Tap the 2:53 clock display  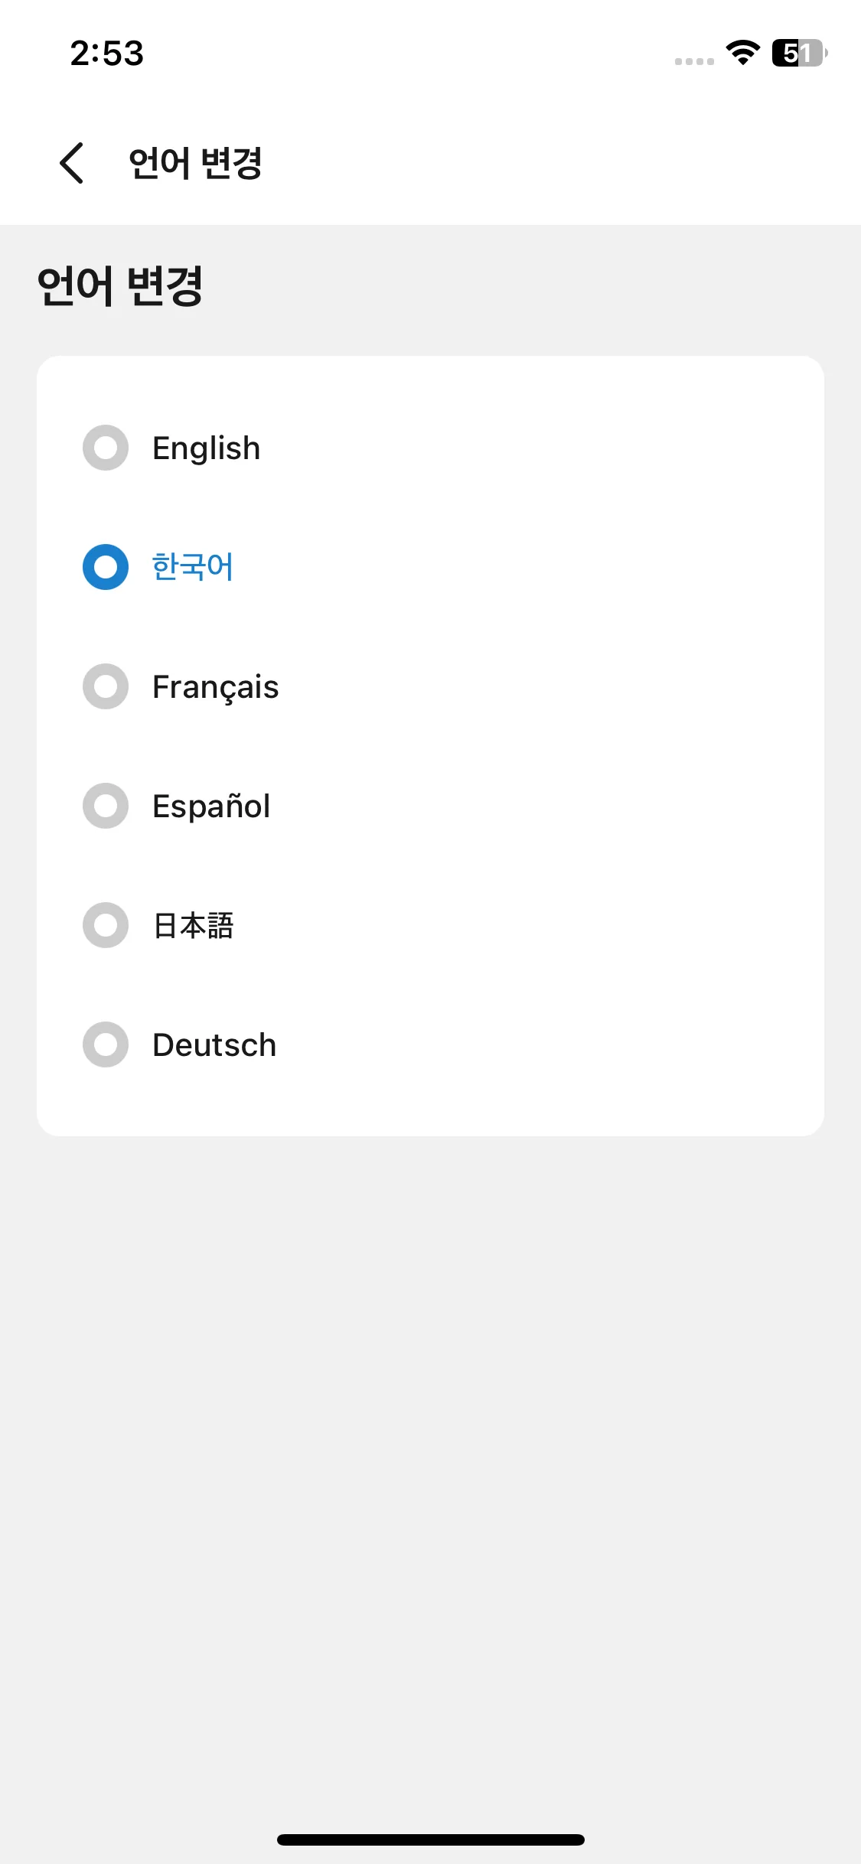[107, 54]
